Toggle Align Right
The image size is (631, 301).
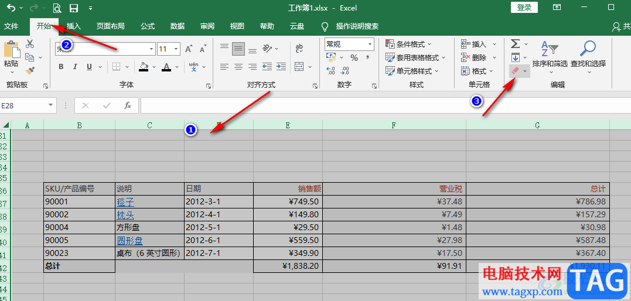click(253, 66)
